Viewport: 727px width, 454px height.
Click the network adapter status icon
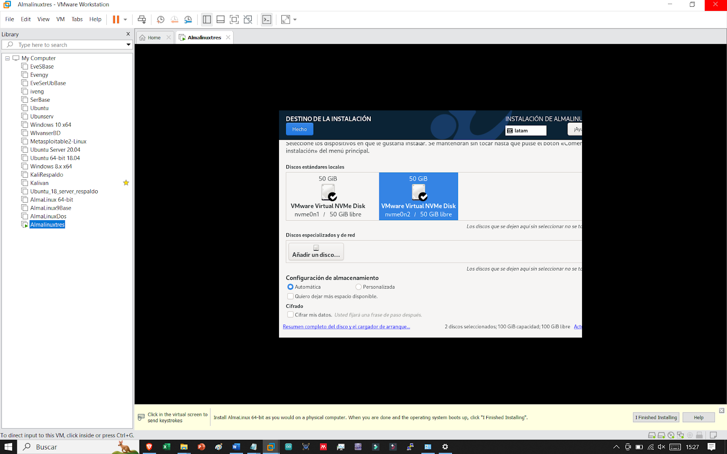click(x=680, y=435)
